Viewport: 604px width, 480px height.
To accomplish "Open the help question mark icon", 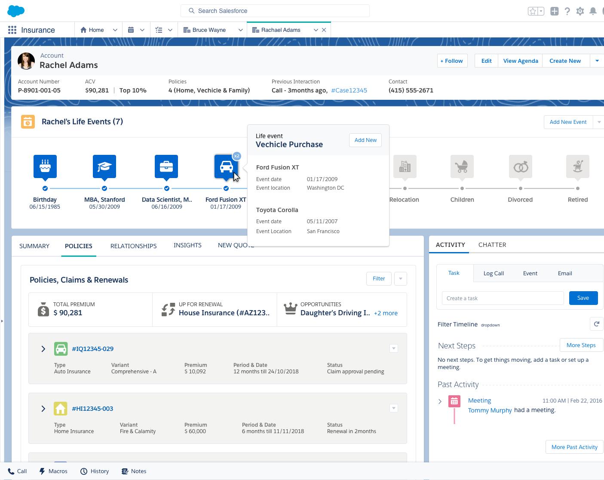I will 567,11.
